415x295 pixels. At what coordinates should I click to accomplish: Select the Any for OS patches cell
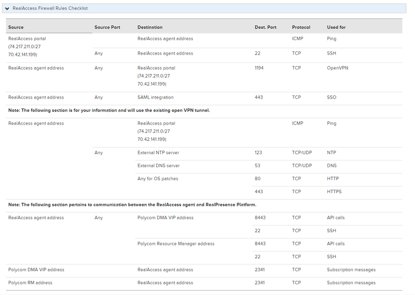[158, 179]
